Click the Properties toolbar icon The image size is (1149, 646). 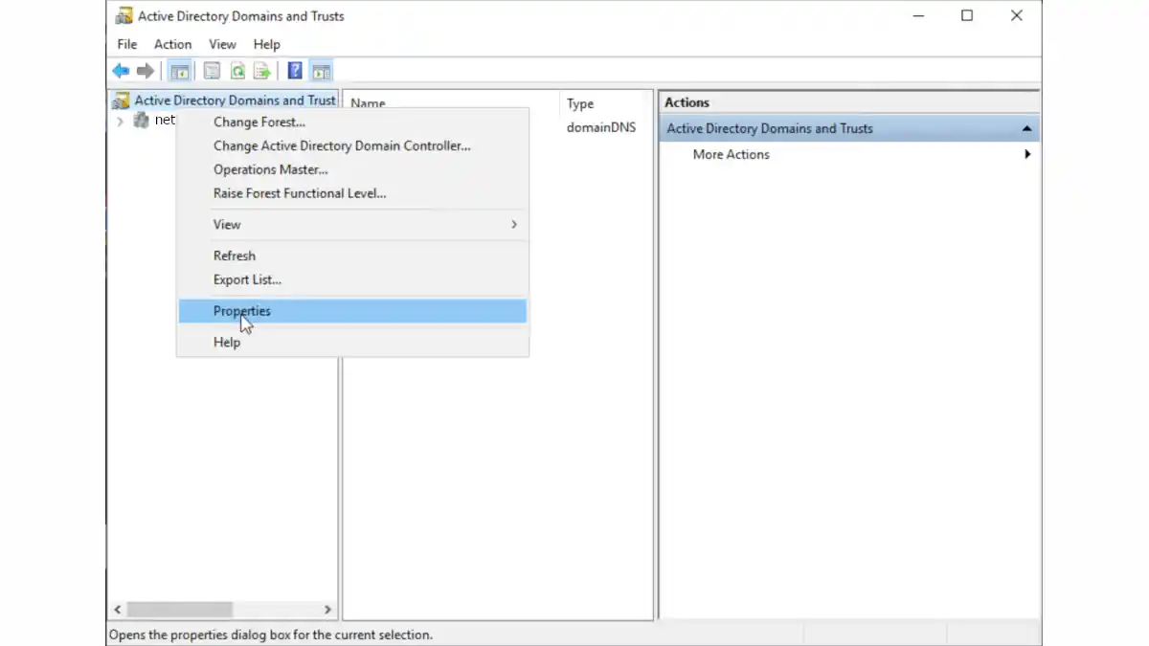point(212,71)
